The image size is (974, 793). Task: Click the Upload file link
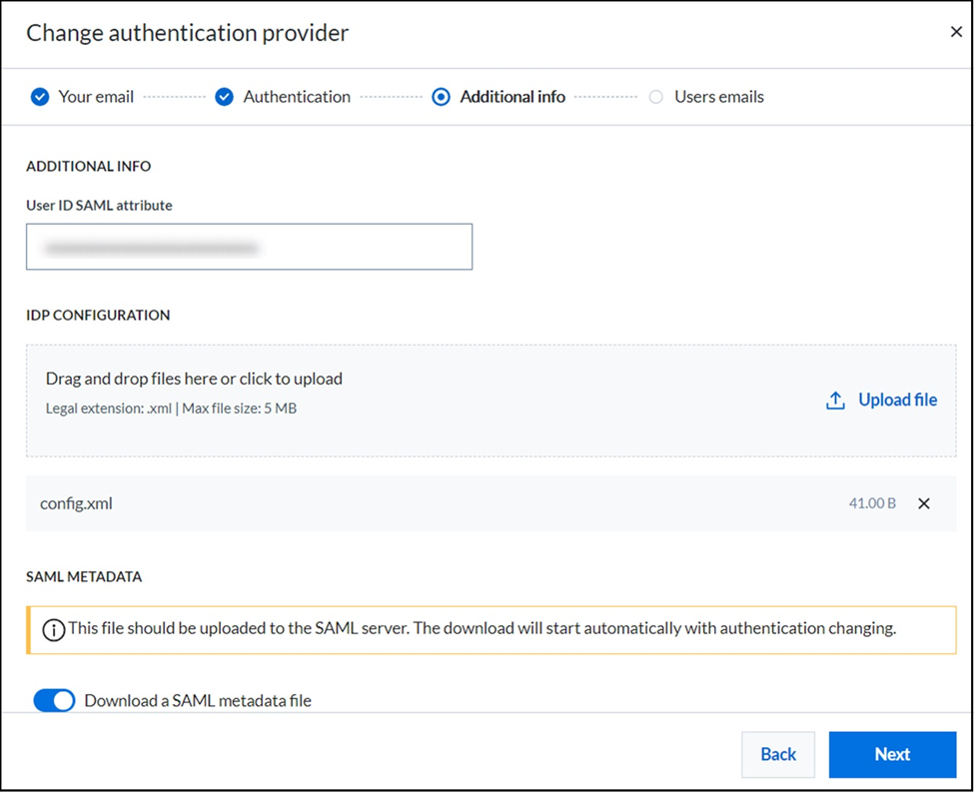[x=898, y=399]
